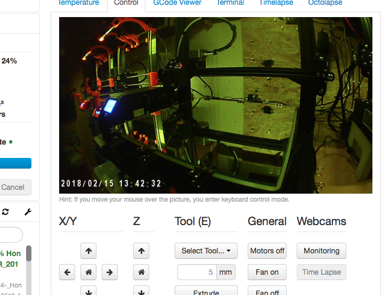Screen dimensions: 390x295
Task: Switch to the Control tab
Action: [x=126, y=3]
